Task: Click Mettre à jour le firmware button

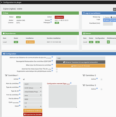Action: tap(81, 66)
